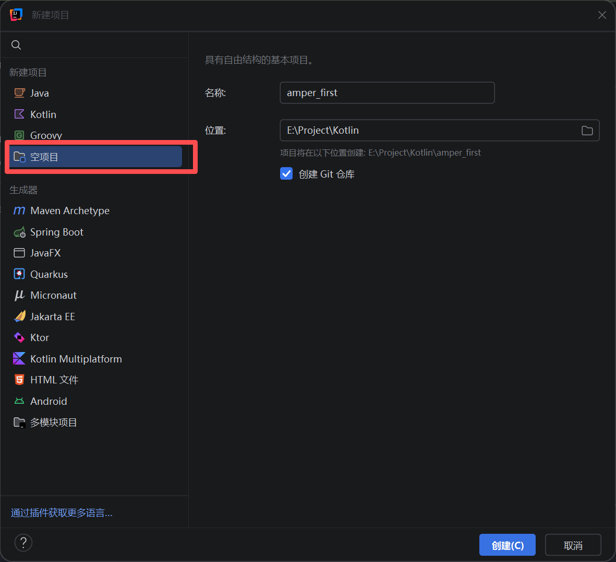
Task: Select the Java project type icon
Action: pos(19,93)
